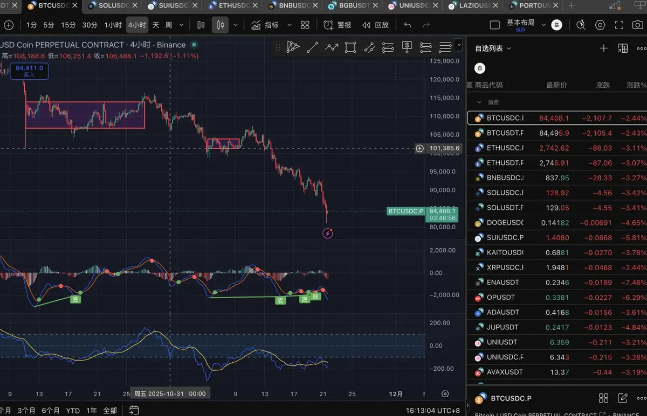Create a 警报 alert

[338, 25]
